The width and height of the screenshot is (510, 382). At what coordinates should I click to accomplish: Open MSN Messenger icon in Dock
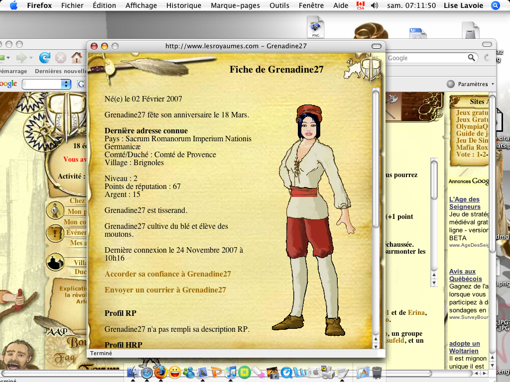click(x=189, y=372)
